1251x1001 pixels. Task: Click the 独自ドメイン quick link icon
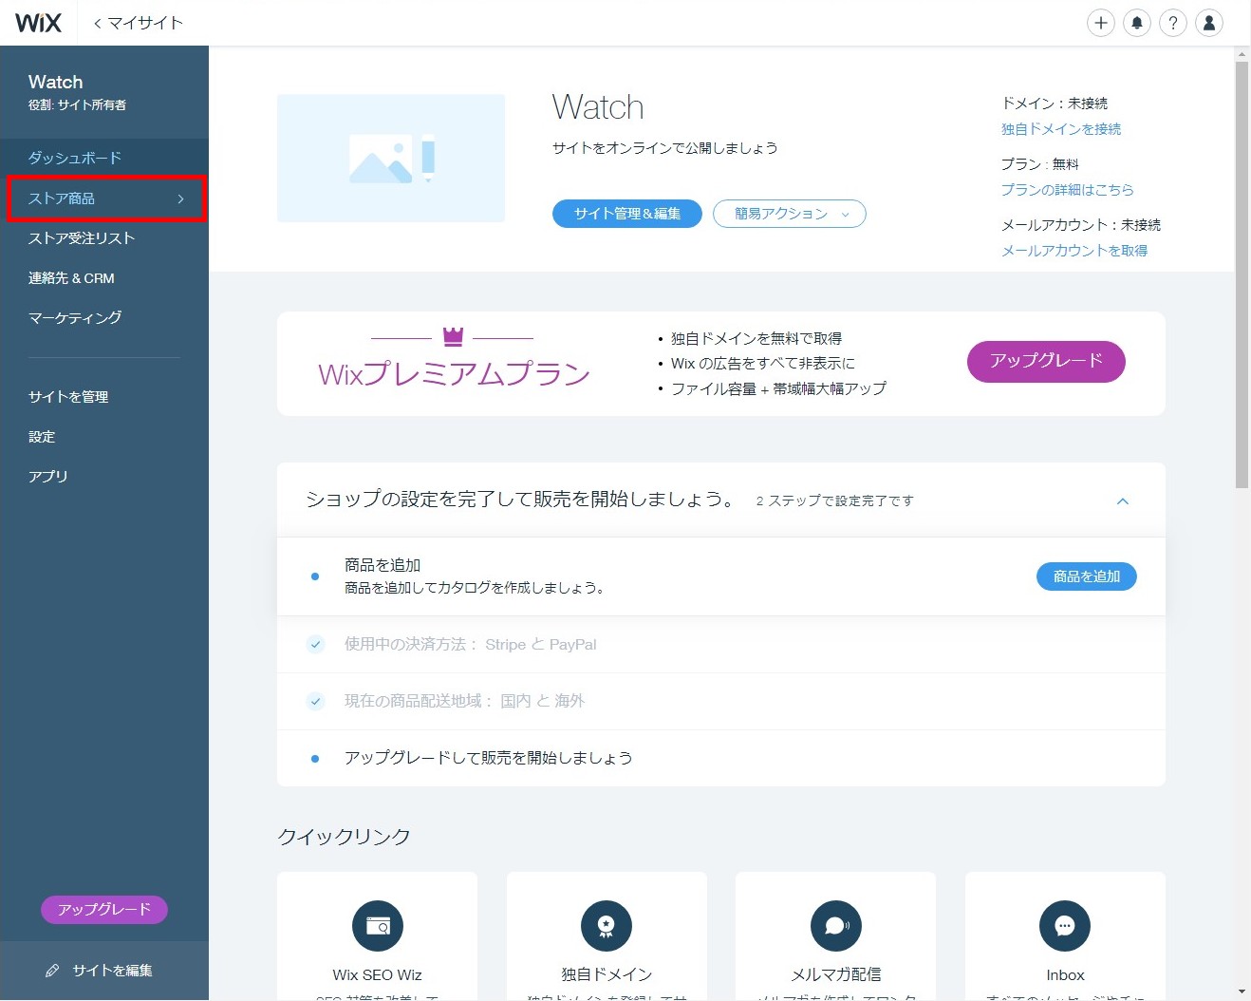click(607, 926)
